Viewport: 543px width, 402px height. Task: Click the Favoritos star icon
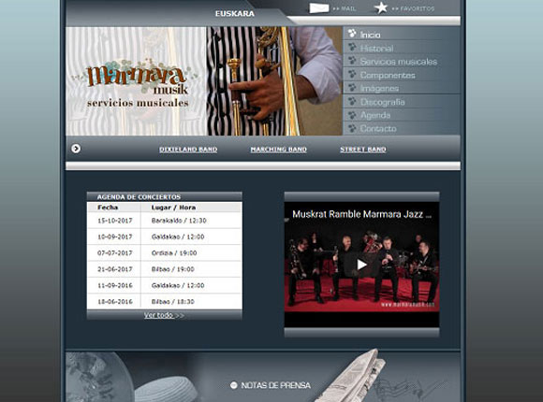[x=381, y=7]
